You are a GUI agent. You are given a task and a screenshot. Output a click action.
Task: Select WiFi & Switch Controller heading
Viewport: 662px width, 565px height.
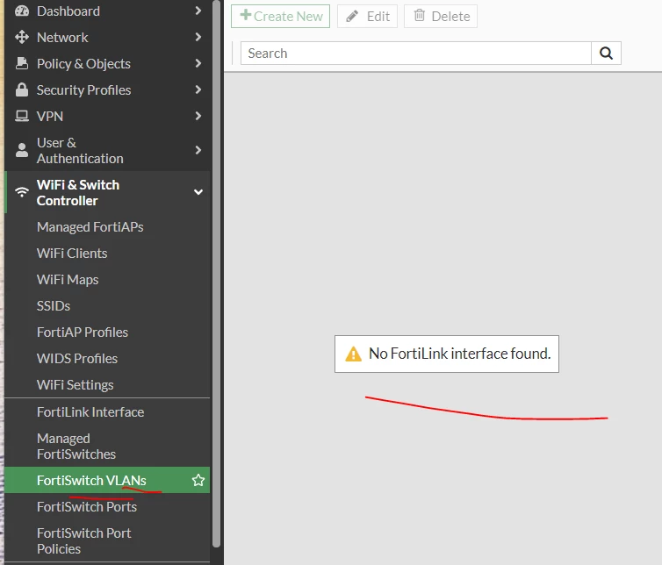coord(107,192)
